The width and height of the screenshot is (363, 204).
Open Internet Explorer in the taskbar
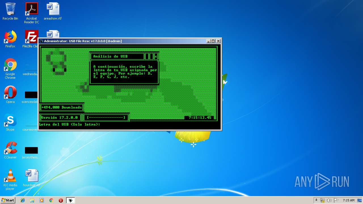[23, 200]
